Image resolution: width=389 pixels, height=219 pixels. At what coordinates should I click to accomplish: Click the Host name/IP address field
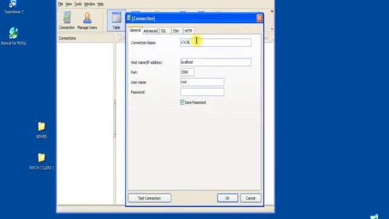216,62
